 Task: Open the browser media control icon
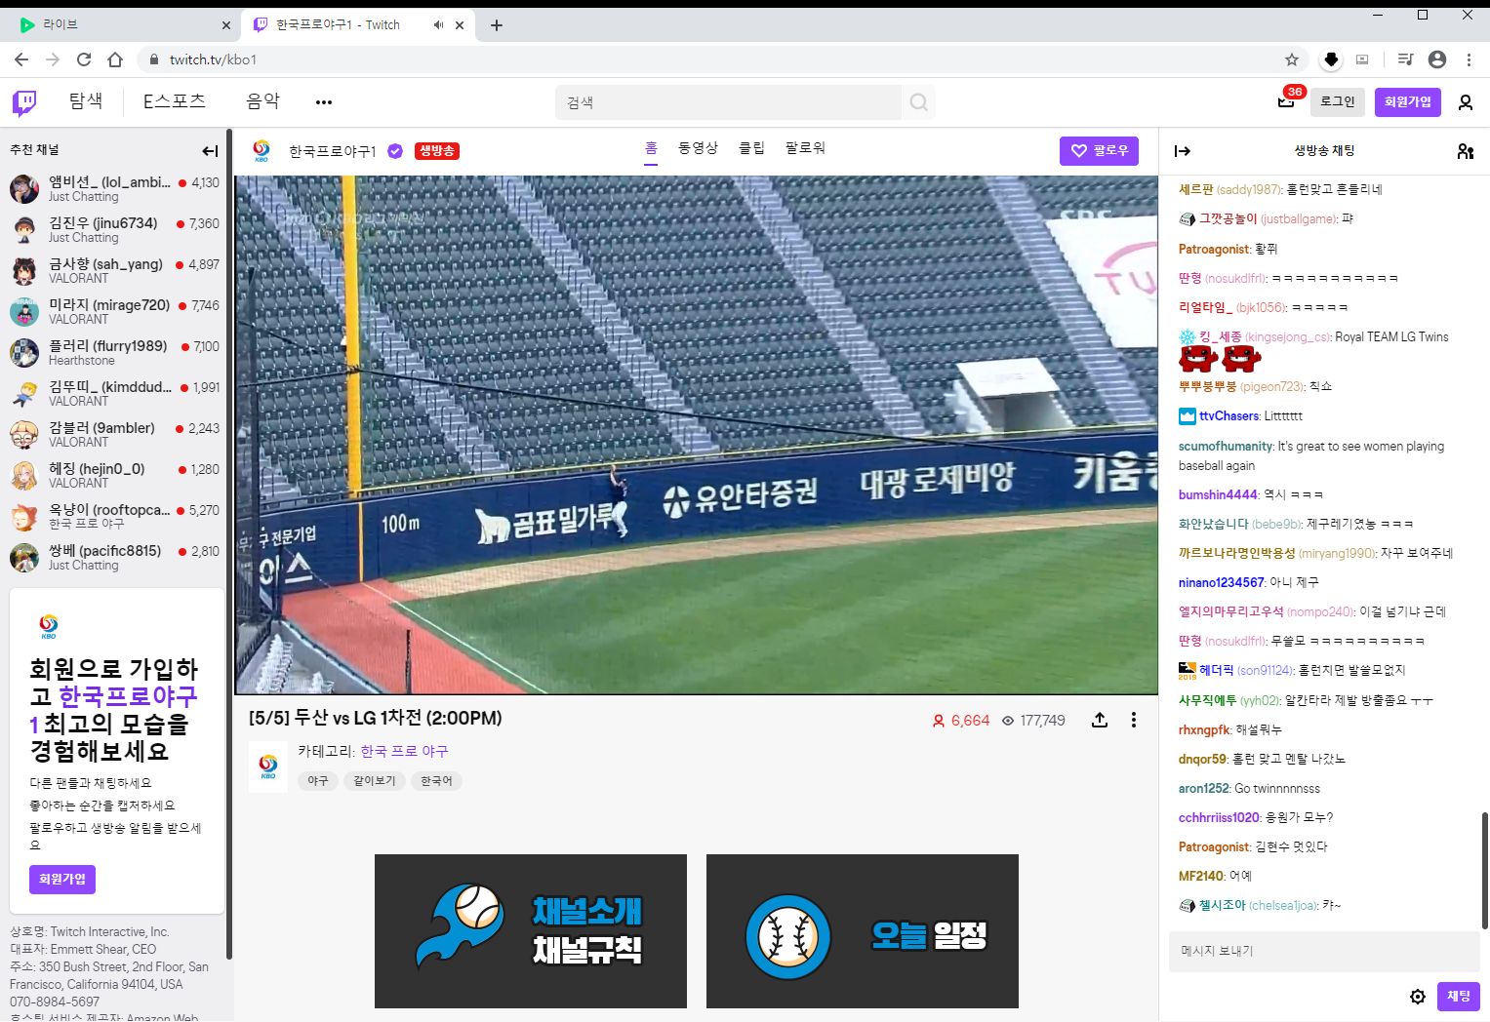coord(1405,59)
